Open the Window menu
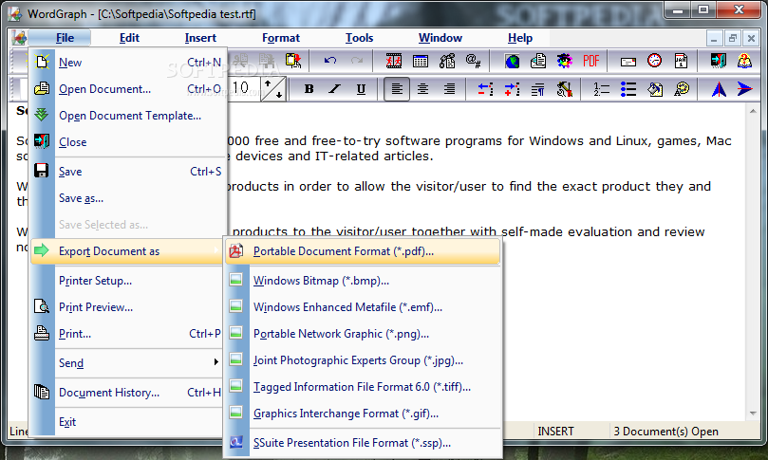768x460 pixels. pyautogui.click(x=440, y=38)
